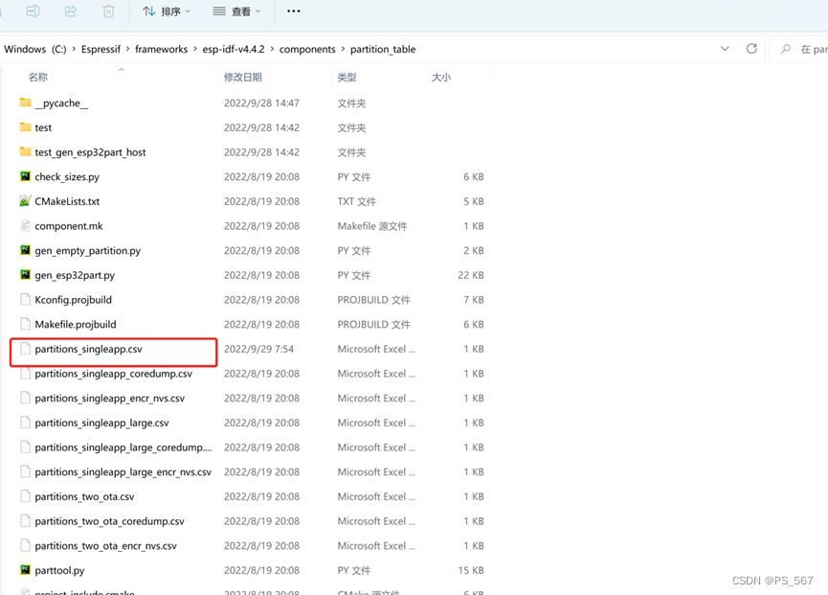
Task: Sort files by the 修改日期 column header
Action: (x=241, y=77)
